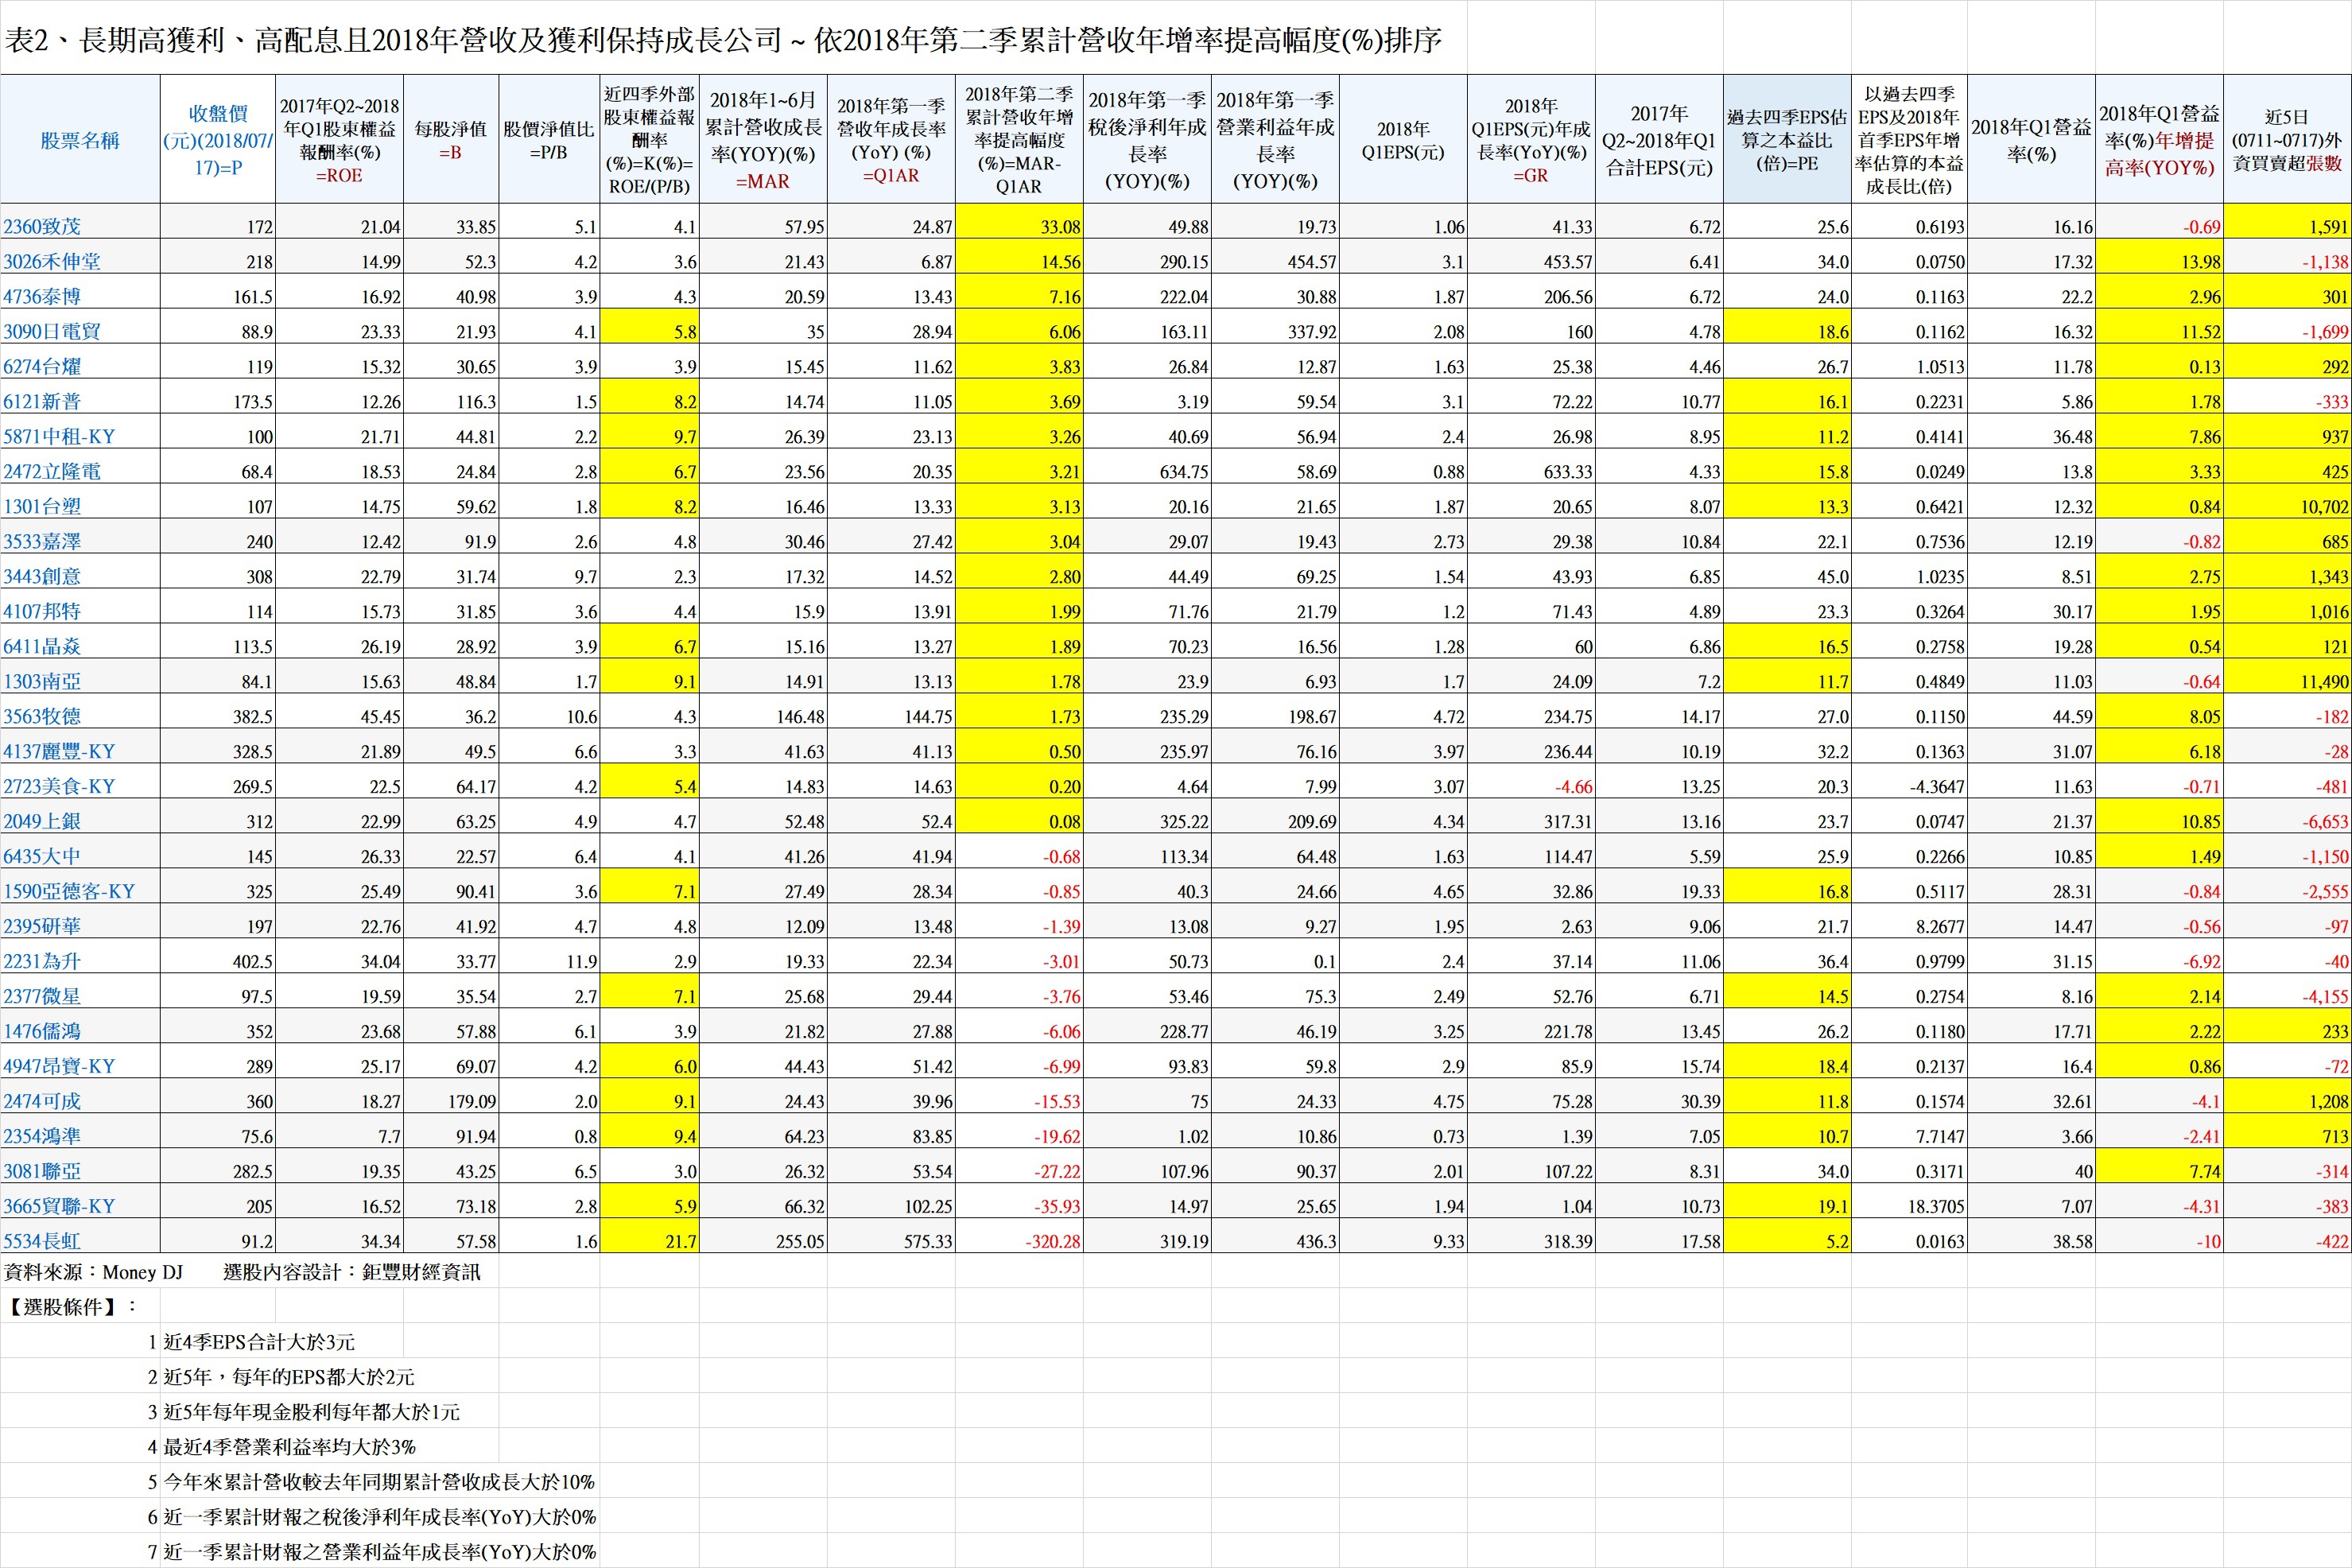Select condition 最近4季營業利益率均大於3%

click(x=290, y=1447)
